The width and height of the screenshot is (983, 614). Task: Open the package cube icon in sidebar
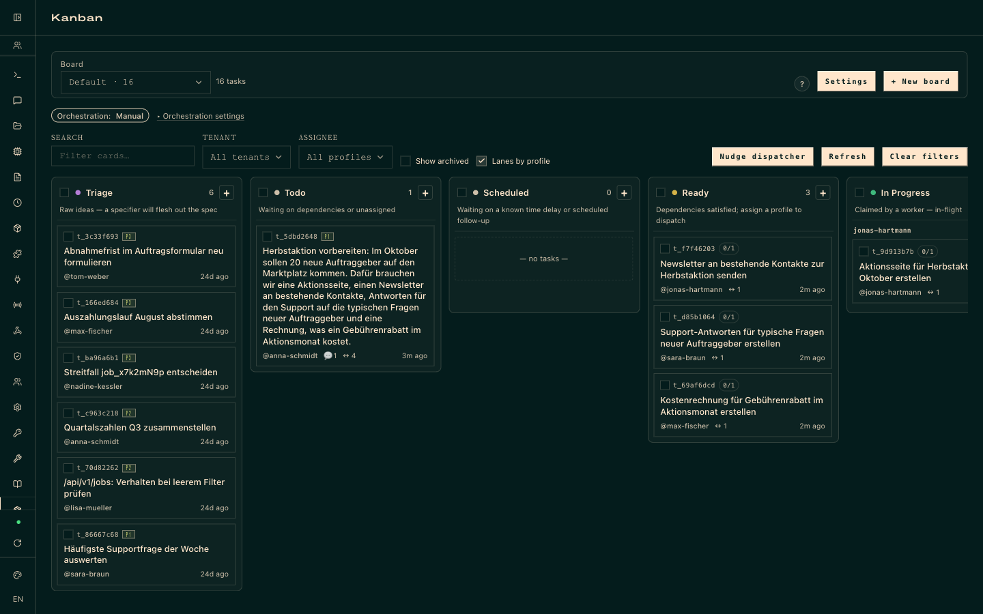coord(18,229)
